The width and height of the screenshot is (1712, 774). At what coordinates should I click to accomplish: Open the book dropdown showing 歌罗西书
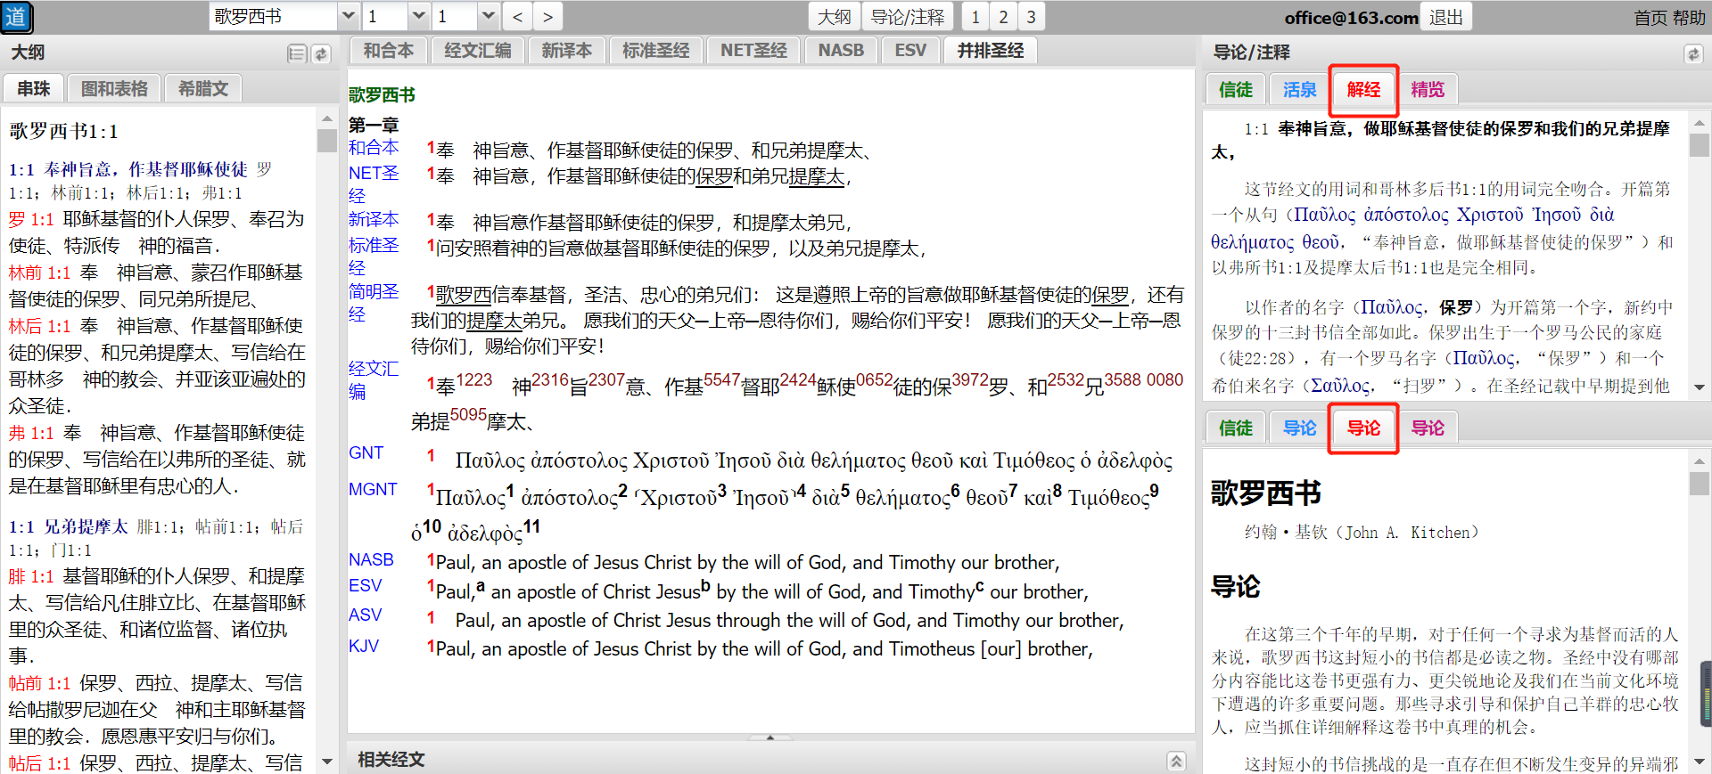click(x=349, y=17)
